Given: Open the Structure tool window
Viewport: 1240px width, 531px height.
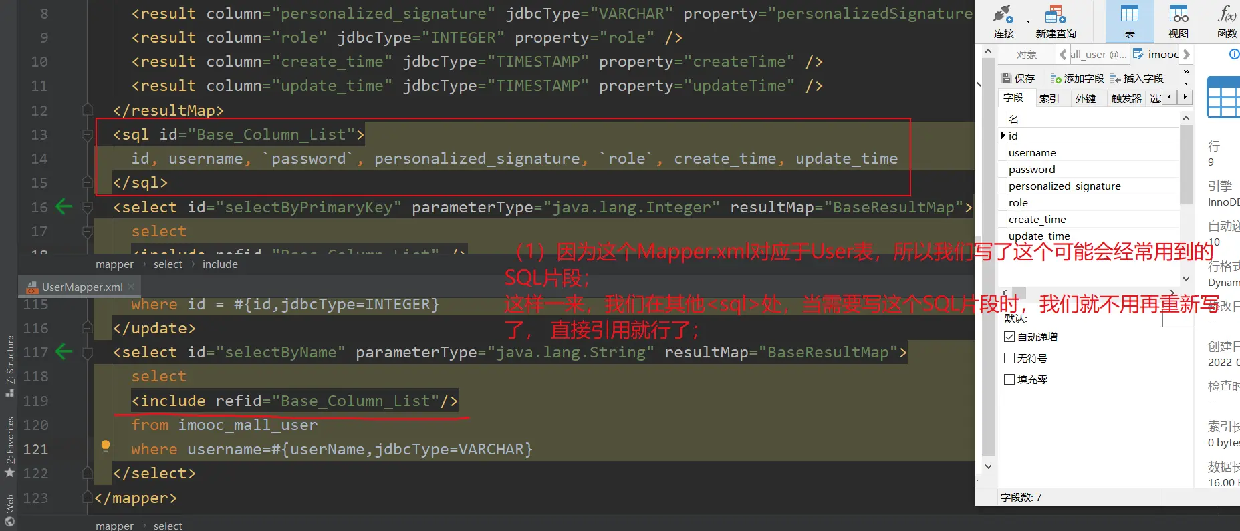Looking at the screenshot, I should [9, 366].
